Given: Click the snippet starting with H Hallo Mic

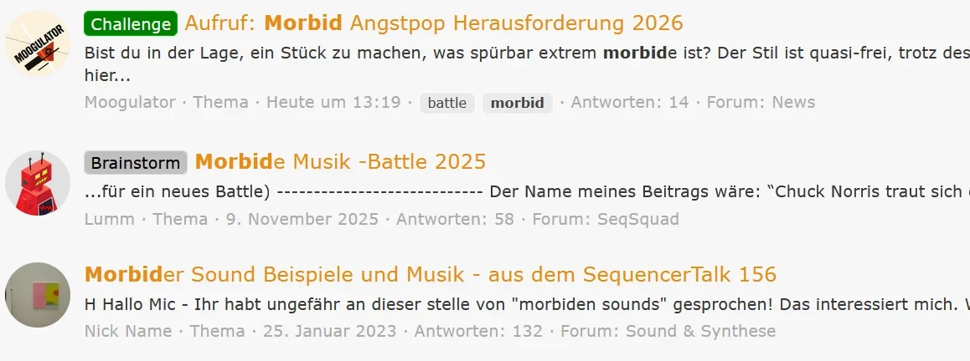Looking at the screenshot, I should pyautogui.click(x=503, y=303).
